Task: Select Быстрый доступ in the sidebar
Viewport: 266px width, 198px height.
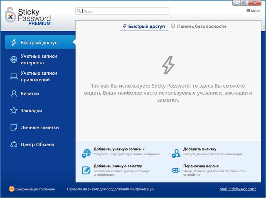Action: pyautogui.click(x=40, y=42)
